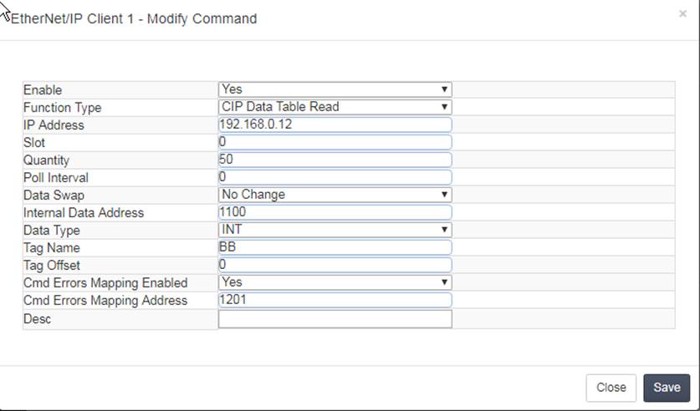Click the empty Desc field

point(335,319)
